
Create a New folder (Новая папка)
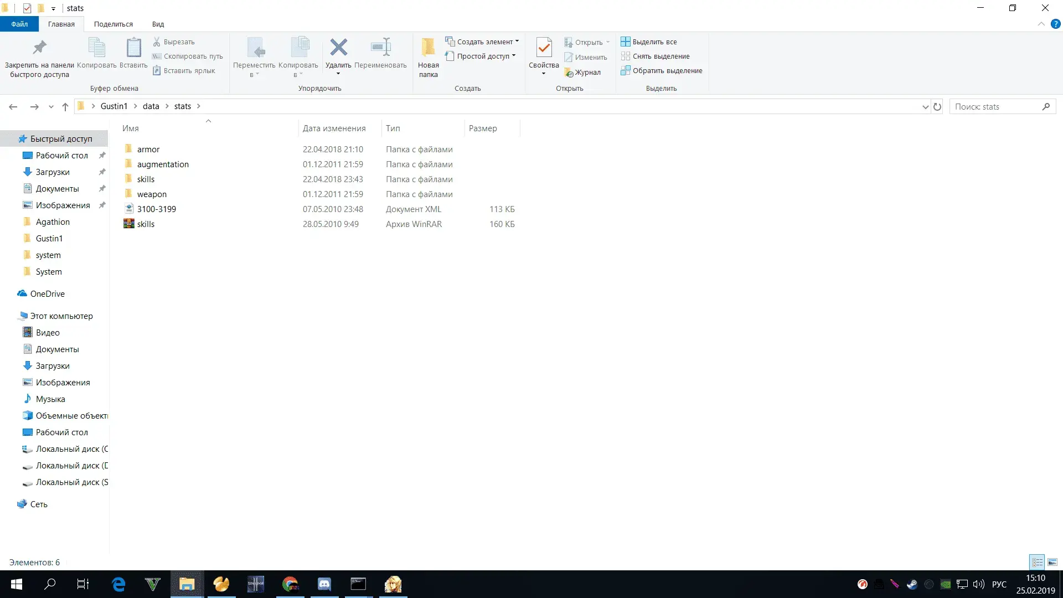428,58
